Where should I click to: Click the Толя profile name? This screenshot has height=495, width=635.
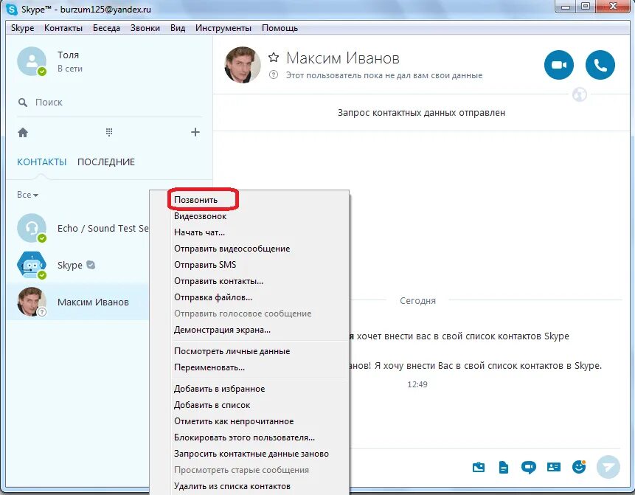point(68,55)
